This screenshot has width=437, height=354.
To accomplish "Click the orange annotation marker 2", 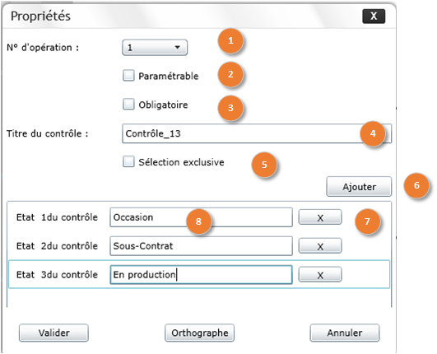I will [x=230, y=74].
